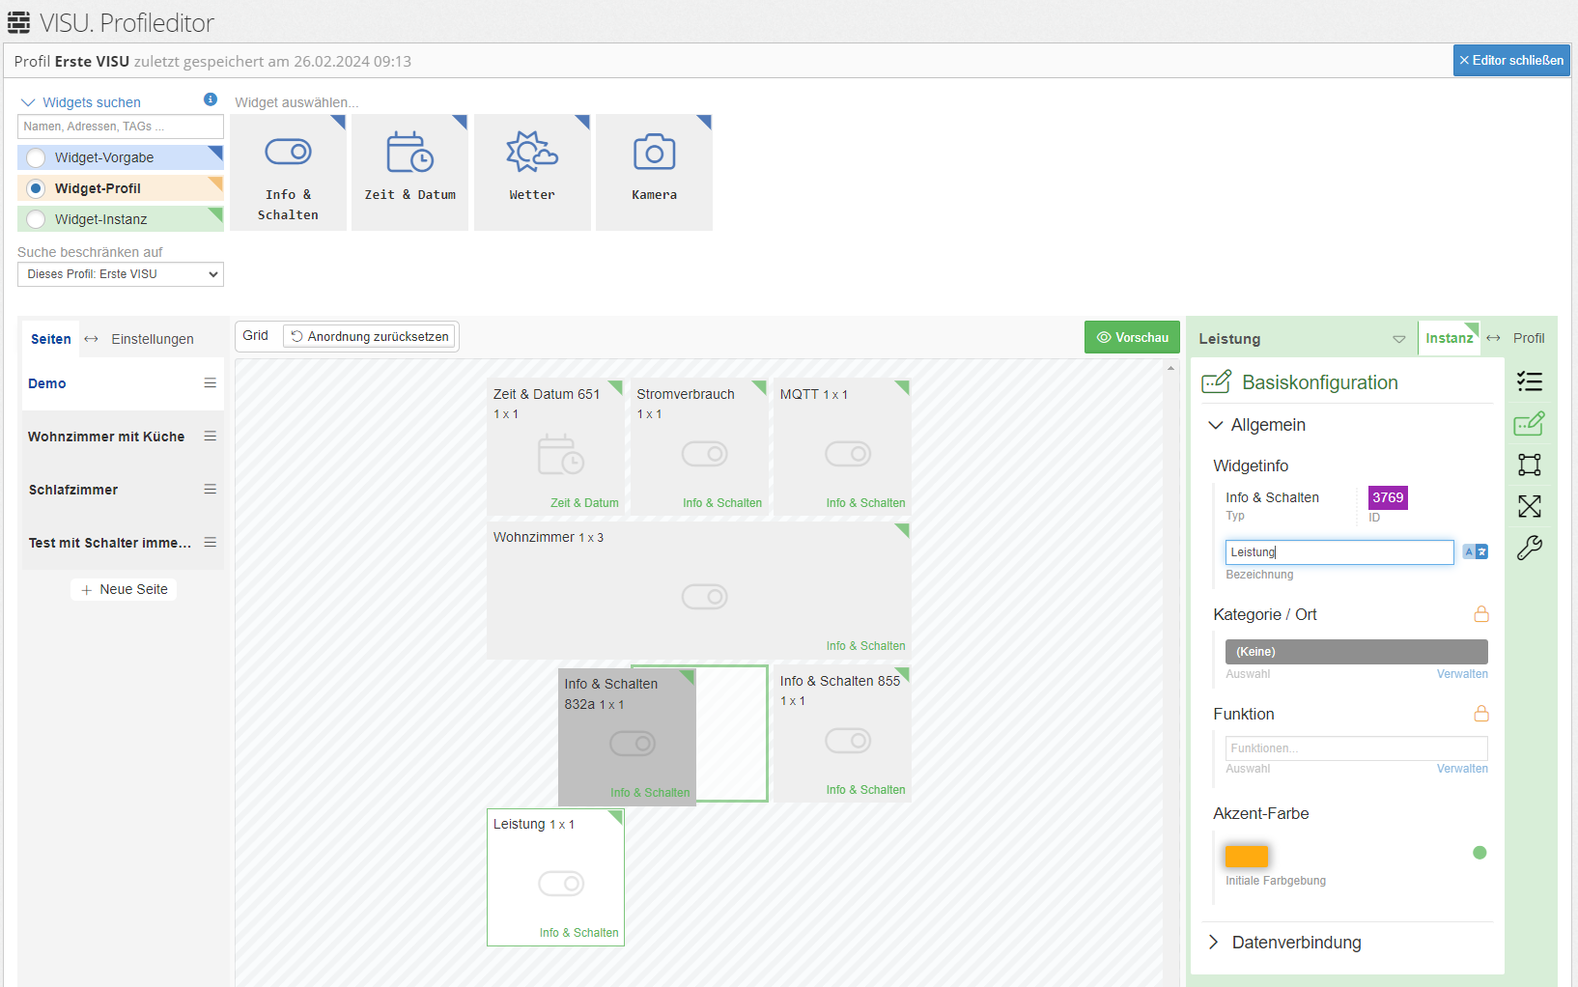The height and width of the screenshot is (987, 1578).
Task: Open the expand arrows sizing icon
Action: point(1530,506)
